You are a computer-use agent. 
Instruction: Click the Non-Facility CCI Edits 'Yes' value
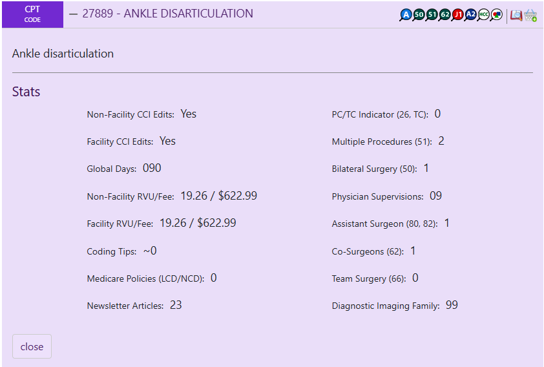point(188,114)
